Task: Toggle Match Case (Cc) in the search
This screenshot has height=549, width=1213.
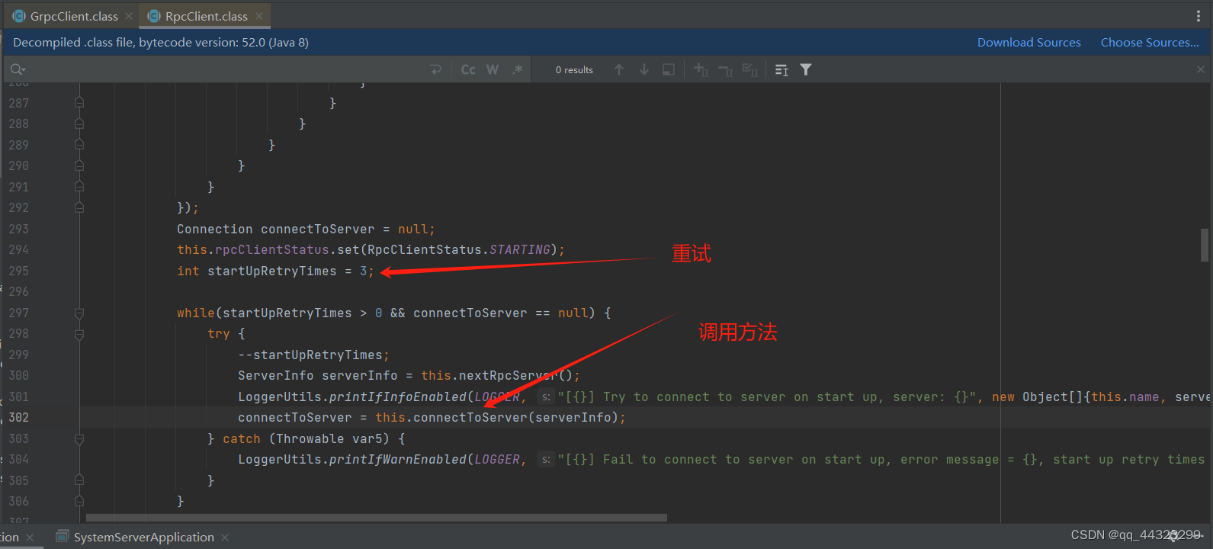Action: pyautogui.click(x=468, y=69)
